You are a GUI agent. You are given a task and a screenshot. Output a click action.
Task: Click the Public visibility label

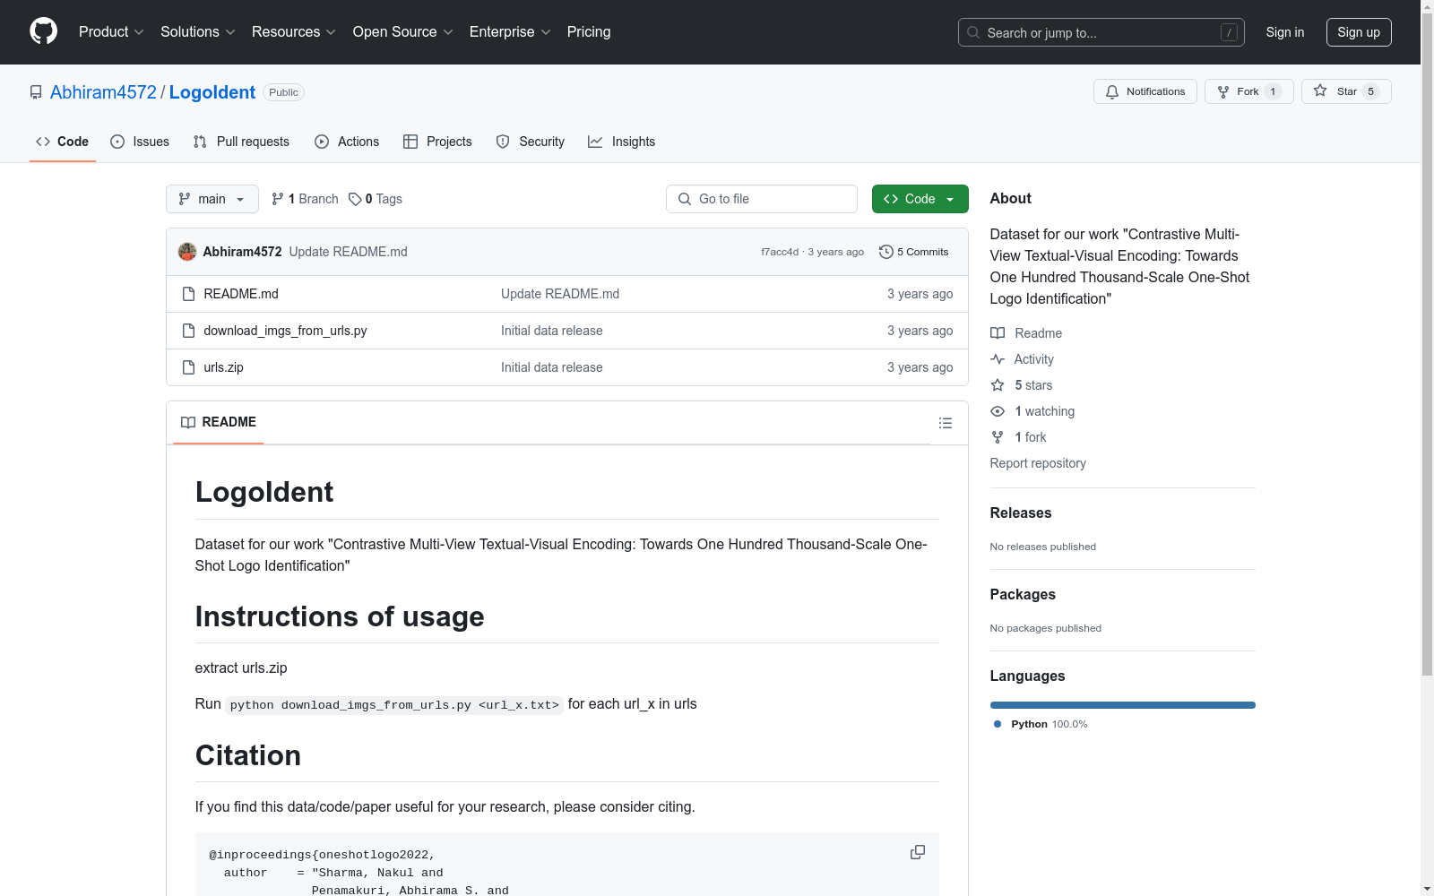point(283,92)
